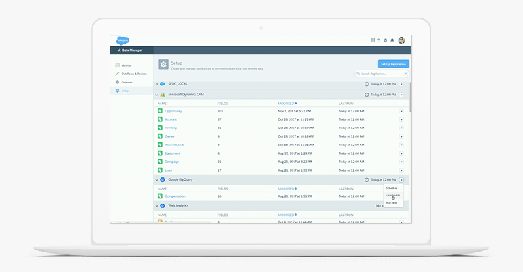Choose Schedule in the dropdown menu
This screenshot has height=272, width=523.
392,188
